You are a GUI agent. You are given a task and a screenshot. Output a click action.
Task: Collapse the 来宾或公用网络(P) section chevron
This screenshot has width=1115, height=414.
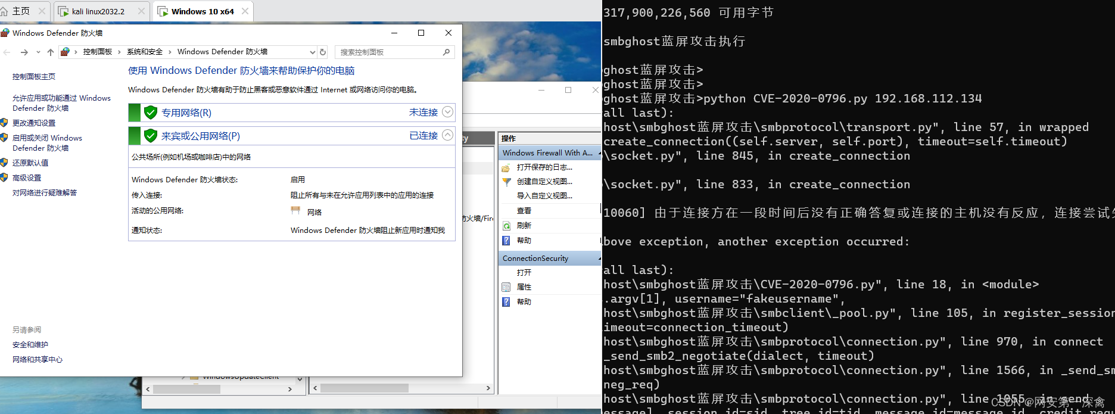pos(448,135)
